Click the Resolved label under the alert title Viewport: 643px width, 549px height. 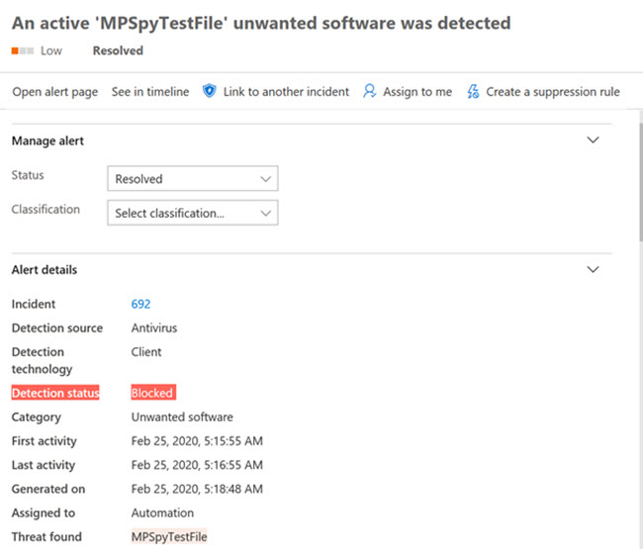click(118, 50)
